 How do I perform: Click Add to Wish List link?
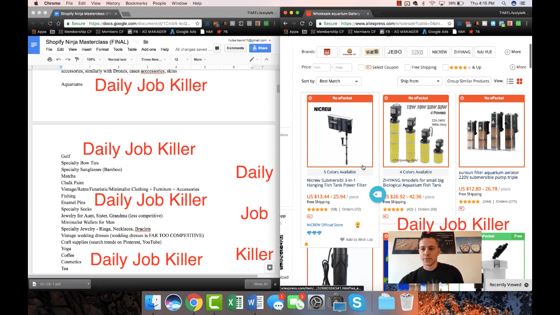(356, 240)
